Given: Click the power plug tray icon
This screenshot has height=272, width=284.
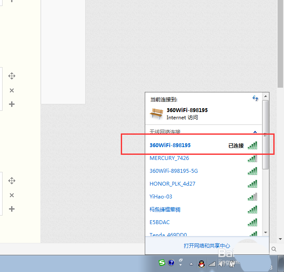Looking at the screenshot, I should [x=232, y=264].
